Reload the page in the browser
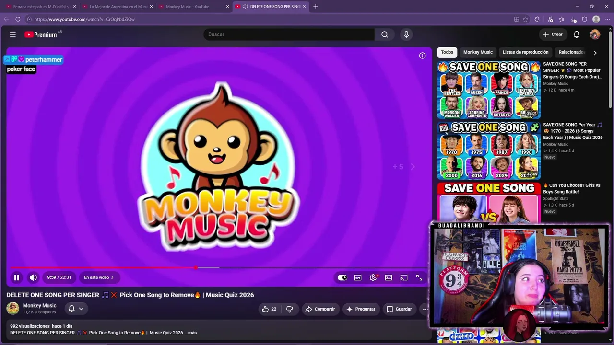The width and height of the screenshot is (614, 345). (18, 19)
